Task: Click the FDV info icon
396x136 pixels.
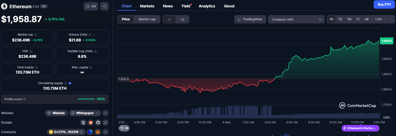Action: 31,51
